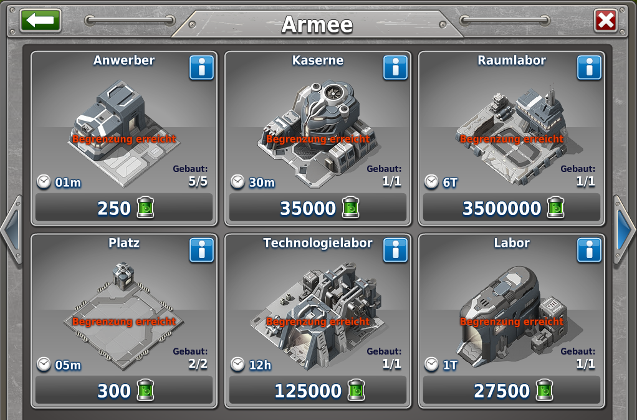Screen dimensions: 637x420
Task: Select the Kaserne building image
Action: tap(317, 134)
